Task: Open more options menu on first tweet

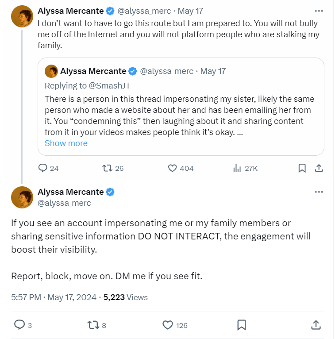Action: pyautogui.click(x=318, y=11)
